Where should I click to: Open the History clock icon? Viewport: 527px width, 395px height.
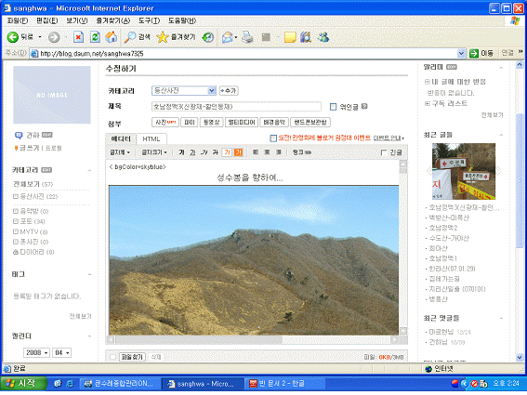pos(208,37)
